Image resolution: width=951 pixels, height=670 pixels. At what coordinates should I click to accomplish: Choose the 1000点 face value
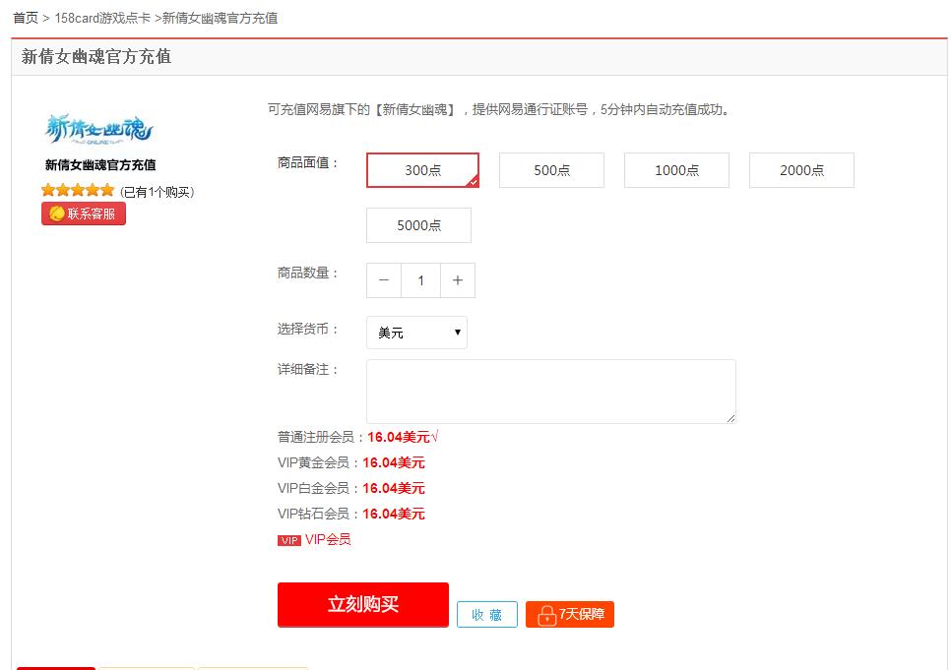click(676, 170)
